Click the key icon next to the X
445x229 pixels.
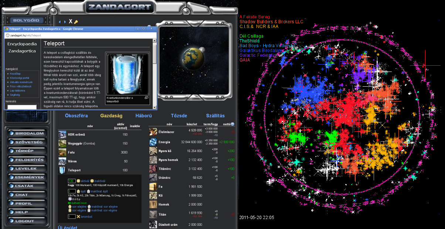76,22
